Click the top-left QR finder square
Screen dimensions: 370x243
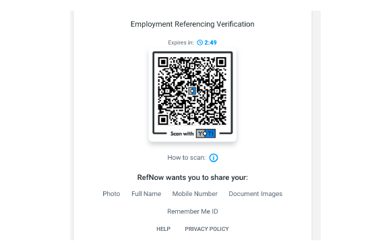[163, 62]
